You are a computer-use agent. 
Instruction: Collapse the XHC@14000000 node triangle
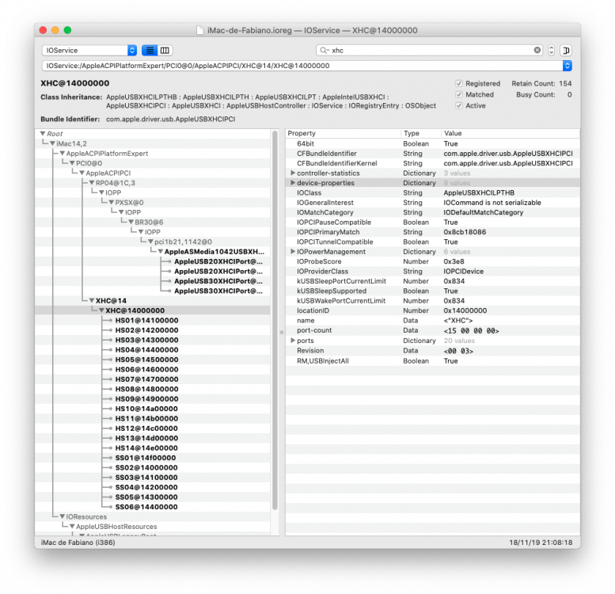pos(101,310)
